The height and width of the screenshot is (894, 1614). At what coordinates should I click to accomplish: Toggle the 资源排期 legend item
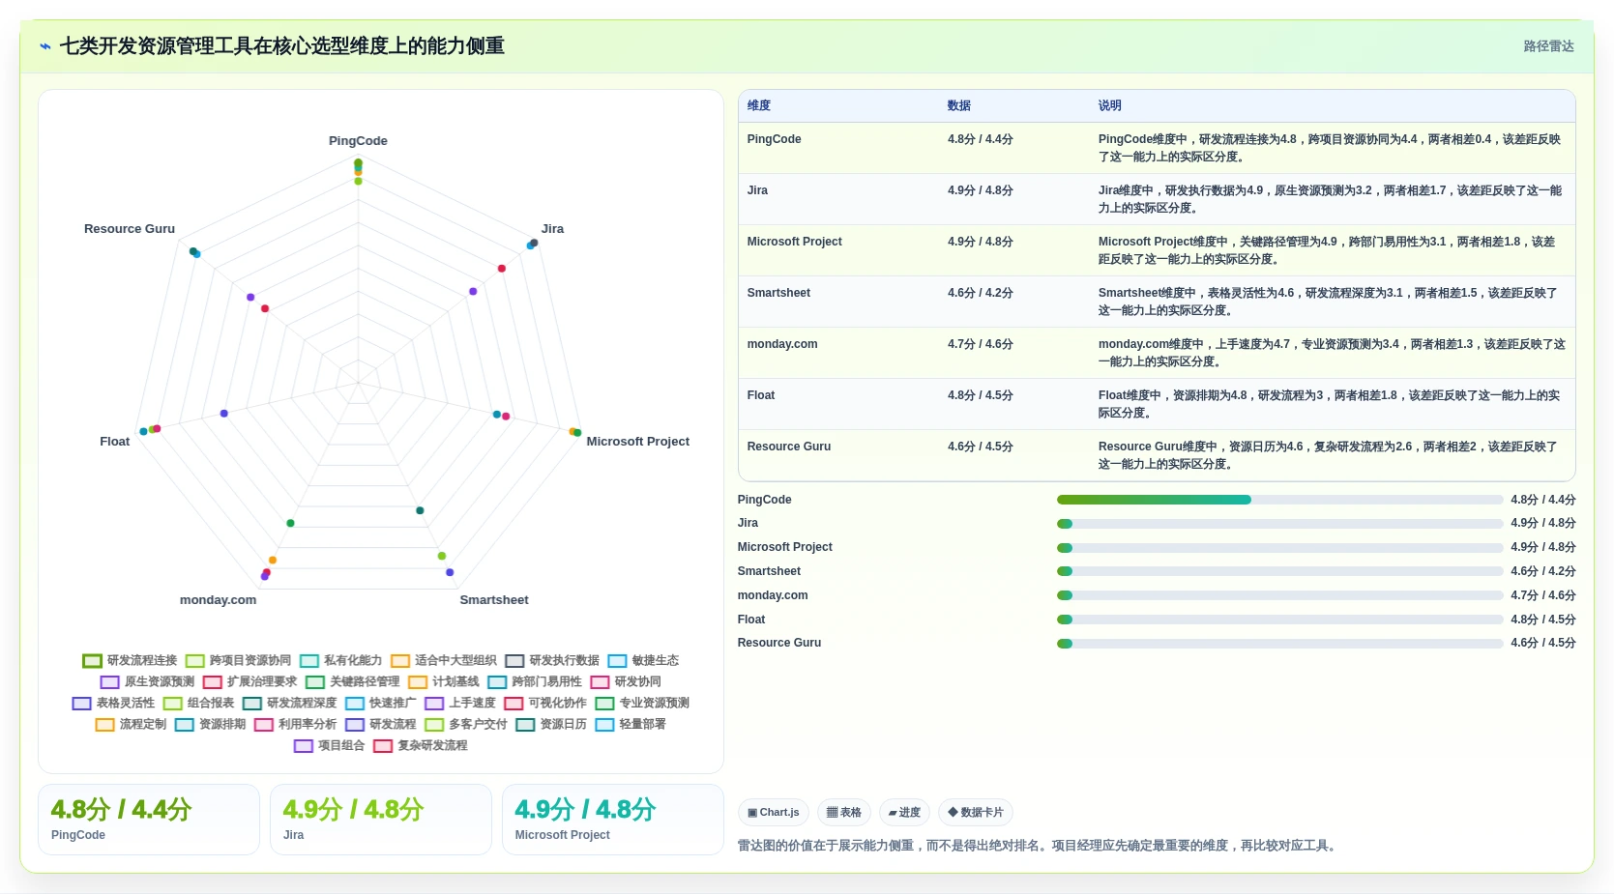[x=210, y=725]
